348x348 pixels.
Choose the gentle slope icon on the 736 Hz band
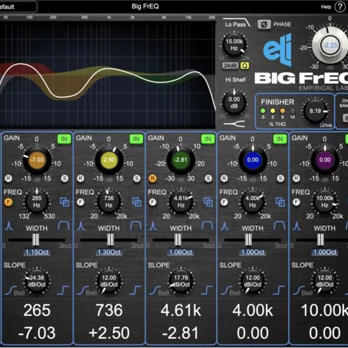point(83,290)
